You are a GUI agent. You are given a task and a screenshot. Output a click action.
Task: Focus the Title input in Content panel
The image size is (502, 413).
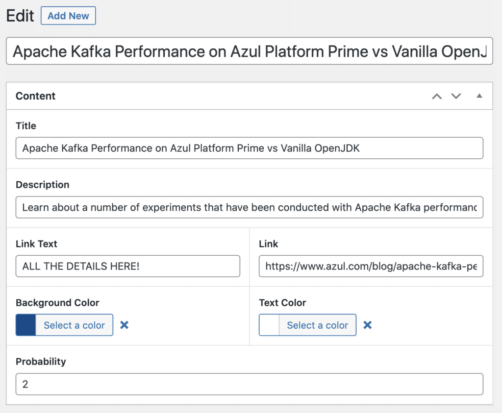click(250, 148)
